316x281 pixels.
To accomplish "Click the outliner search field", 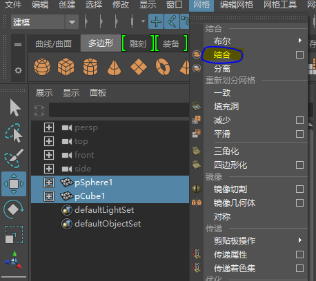I will 119,110.
